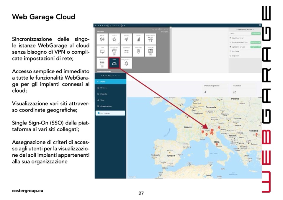Viewport: 283px width, 200px height.
Task: Open the bar chart tile
Action: point(138,39)
